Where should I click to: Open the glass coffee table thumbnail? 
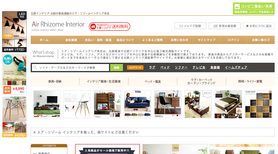pos(198,104)
